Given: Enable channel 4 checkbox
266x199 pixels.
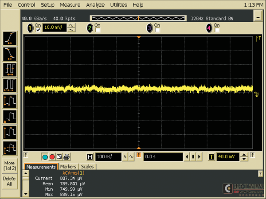Looking at the screenshot, I should 216,31.
